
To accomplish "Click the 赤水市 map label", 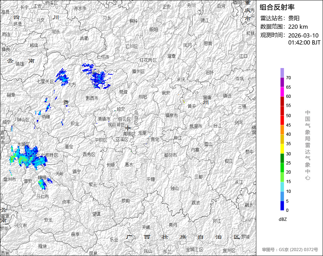I will (80, 8).
